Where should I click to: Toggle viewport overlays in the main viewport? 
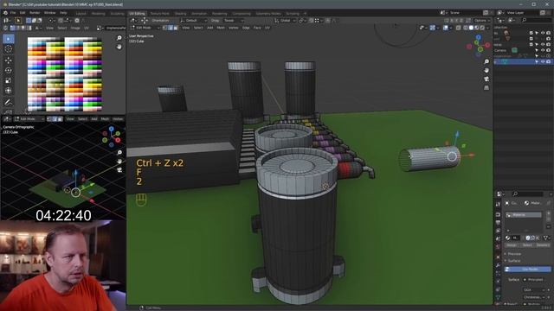tap(446, 28)
